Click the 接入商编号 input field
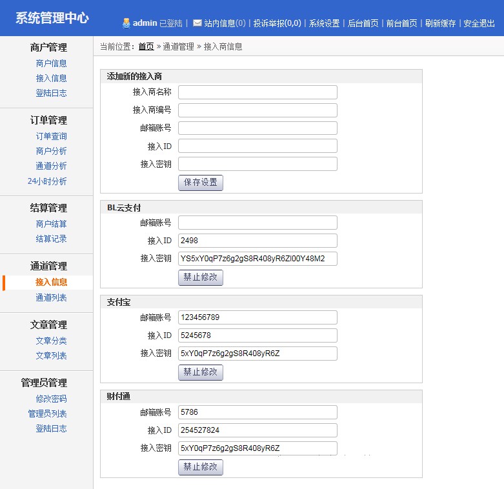This screenshot has height=489, width=504. coord(257,110)
